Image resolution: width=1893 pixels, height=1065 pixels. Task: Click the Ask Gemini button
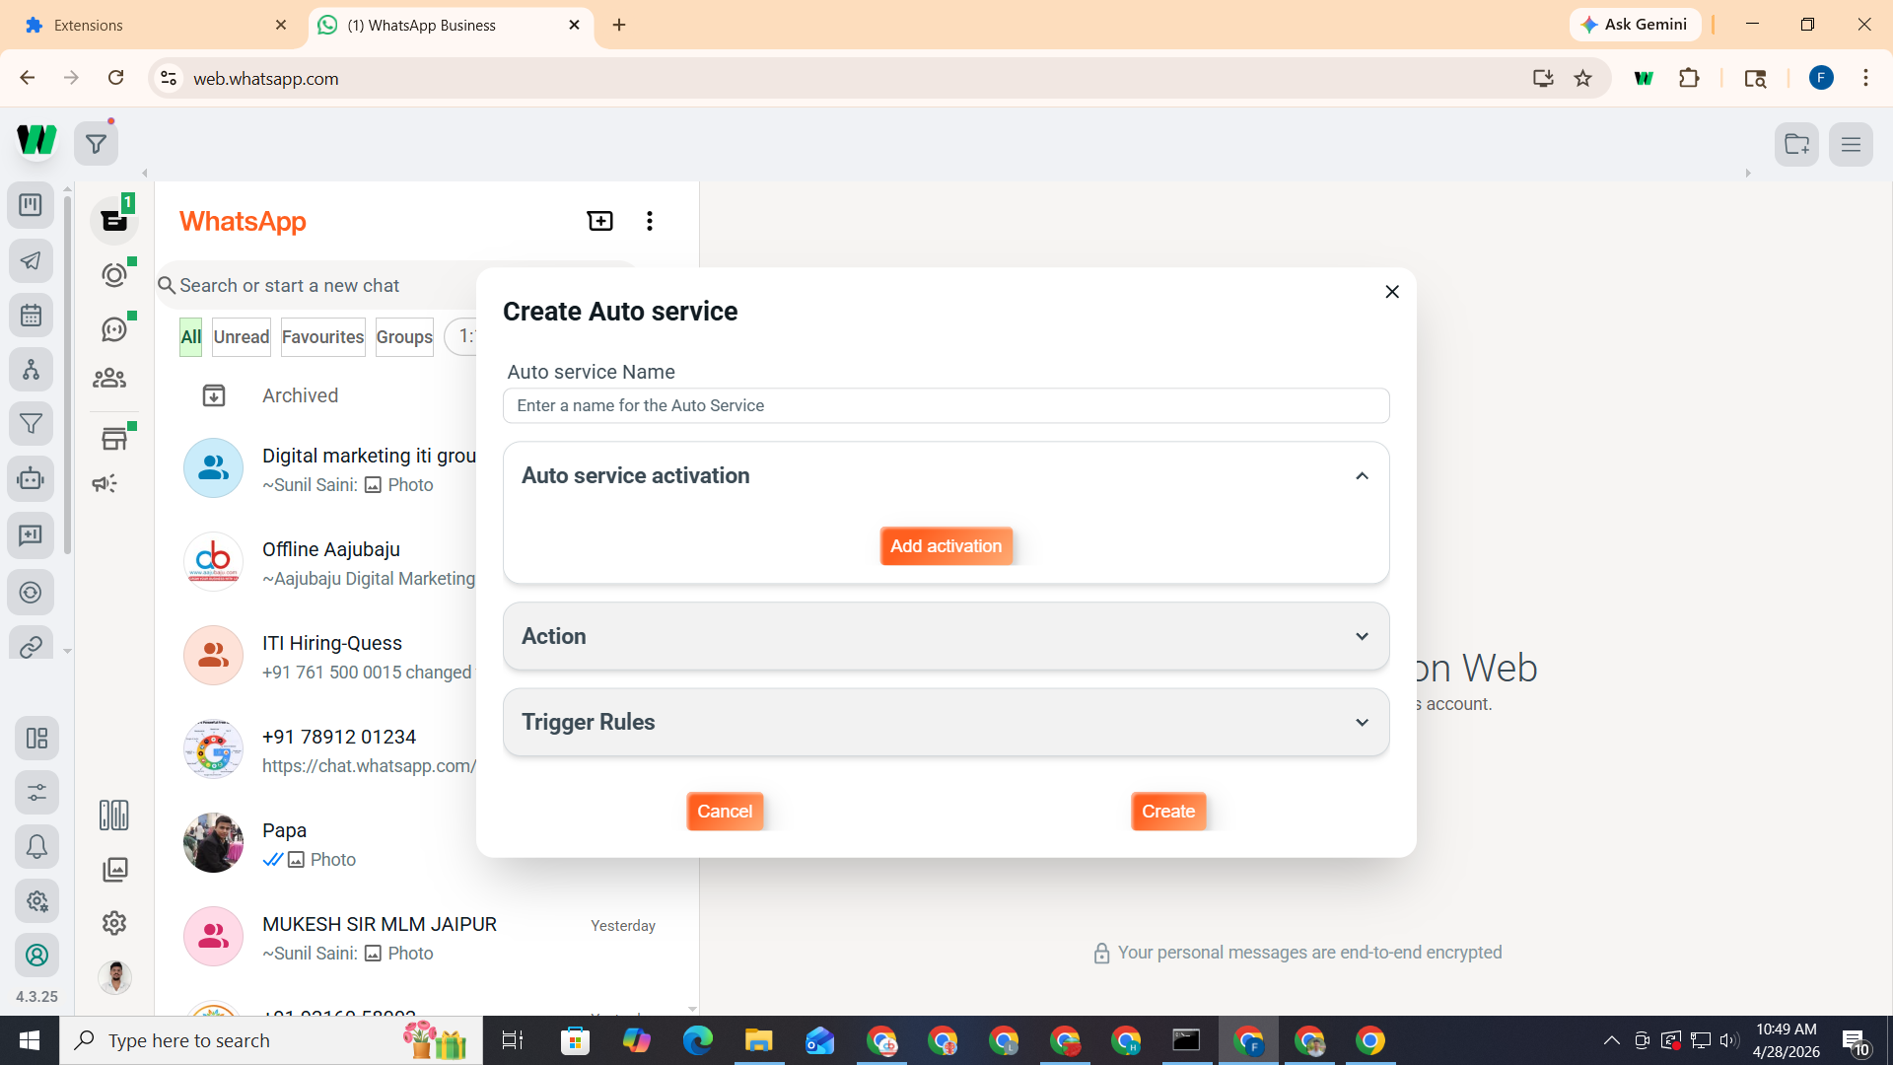[x=1635, y=25]
